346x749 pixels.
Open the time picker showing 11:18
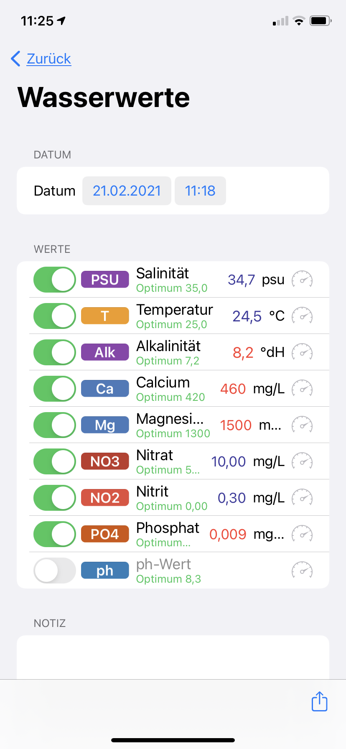pos(200,191)
